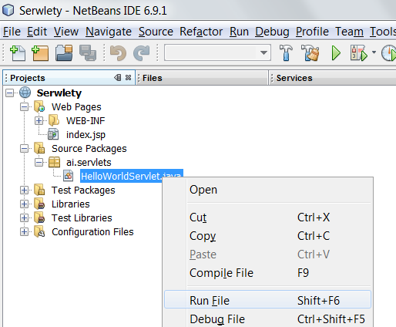Viewport: 396px width, 327px height.
Task: Click the Undo arrow icon
Action: click(x=118, y=53)
